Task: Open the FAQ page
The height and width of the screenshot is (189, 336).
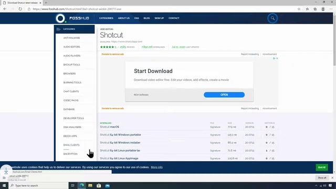Action: pyautogui.click(x=136, y=18)
